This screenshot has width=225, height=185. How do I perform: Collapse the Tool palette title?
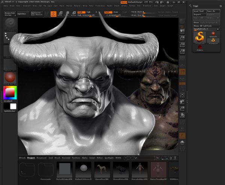(x=195, y=6)
